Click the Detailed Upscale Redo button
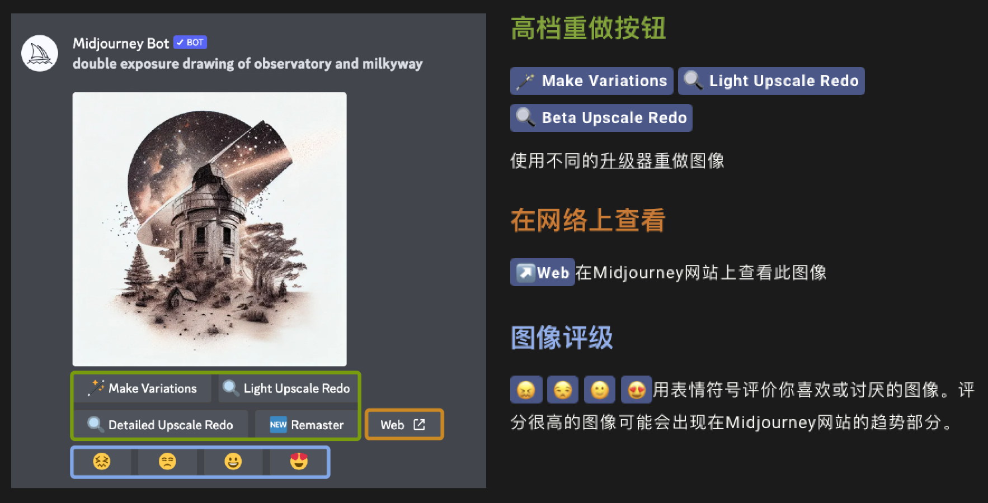This screenshot has width=988, height=503. (x=161, y=425)
